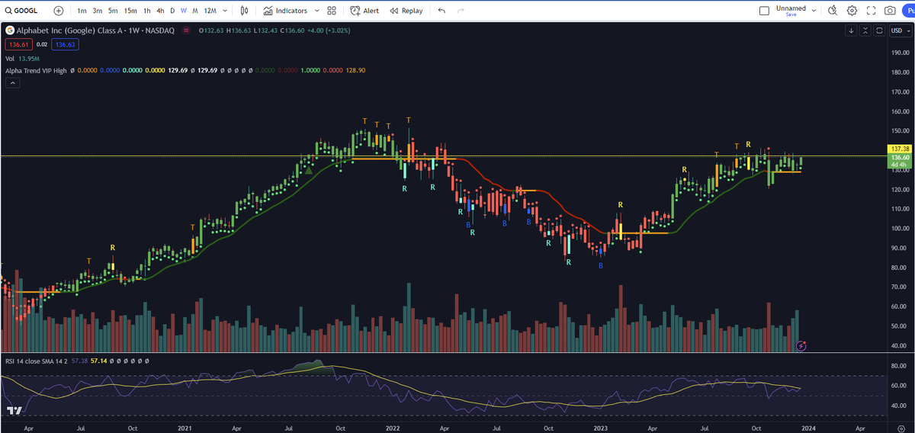Select the Alpha Trend VIP High legend
Screen dimensions: 915x433
pyautogui.click(x=36, y=70)
